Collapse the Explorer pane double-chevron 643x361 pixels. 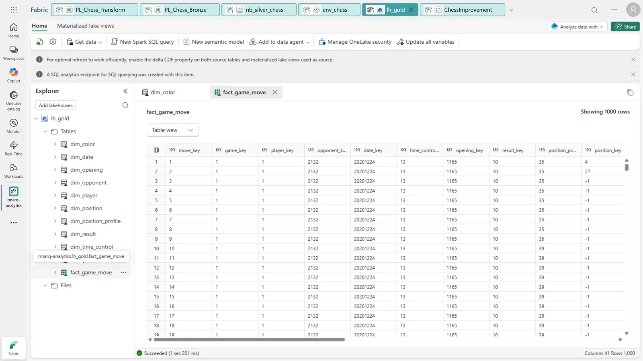125,91
